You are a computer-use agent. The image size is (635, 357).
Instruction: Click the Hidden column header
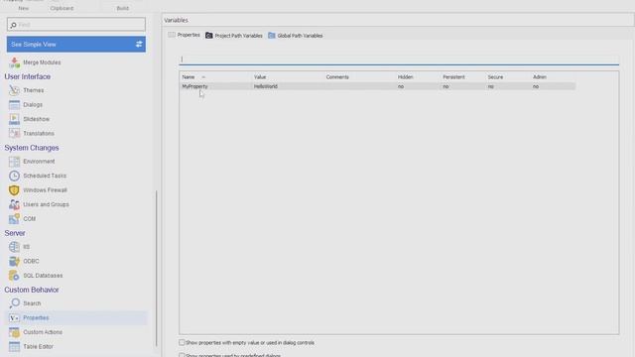406,77
